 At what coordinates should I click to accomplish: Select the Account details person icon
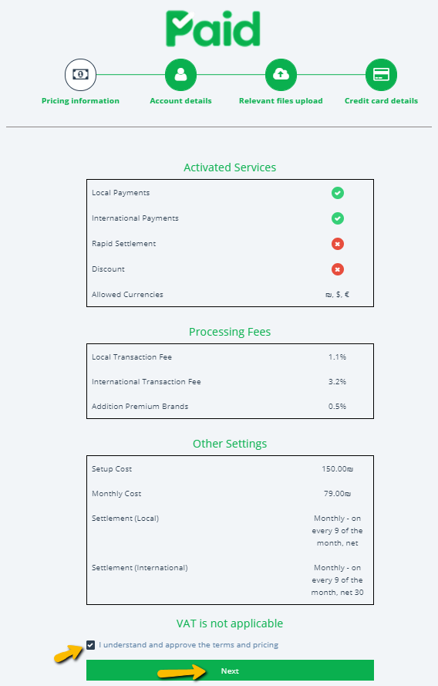pyautogui.click(x=180, y=75)
